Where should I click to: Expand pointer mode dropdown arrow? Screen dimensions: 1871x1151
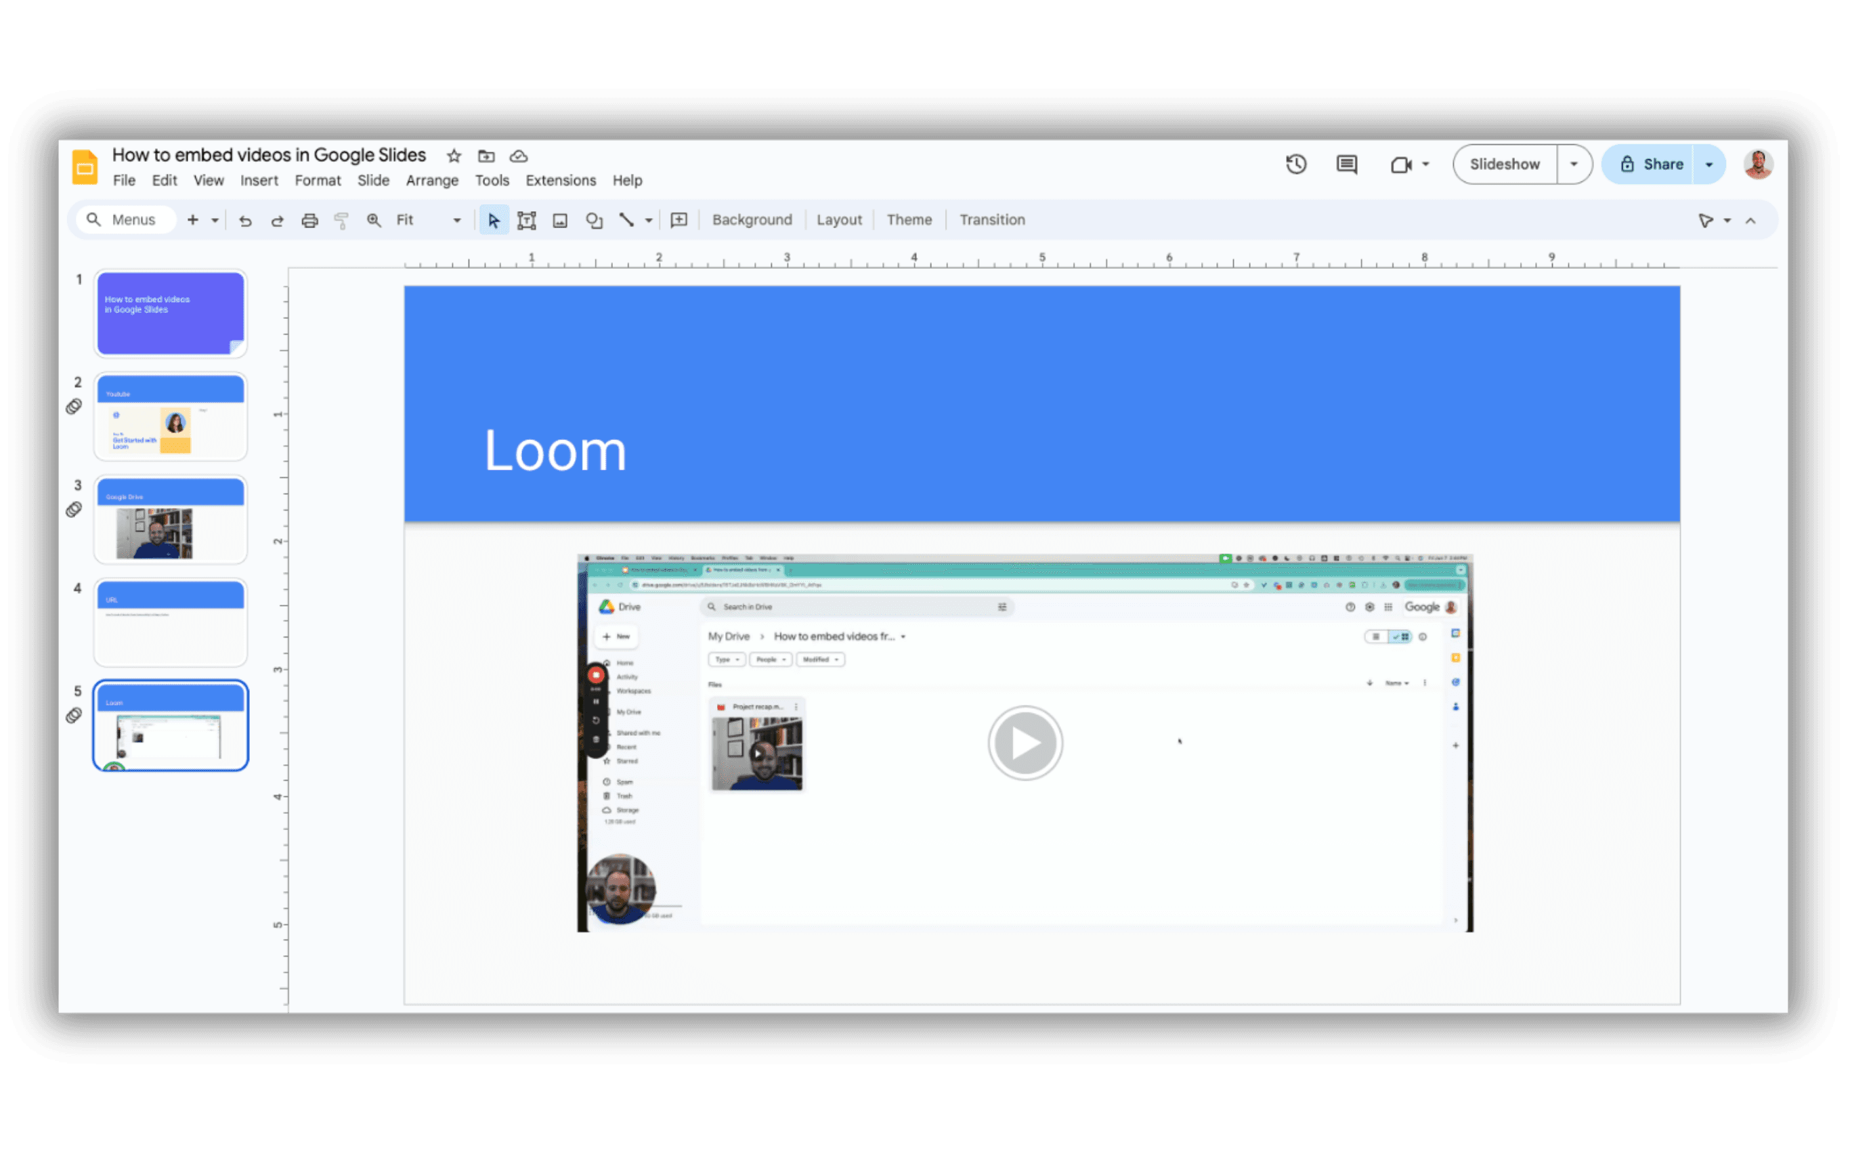pos(1727,221)
